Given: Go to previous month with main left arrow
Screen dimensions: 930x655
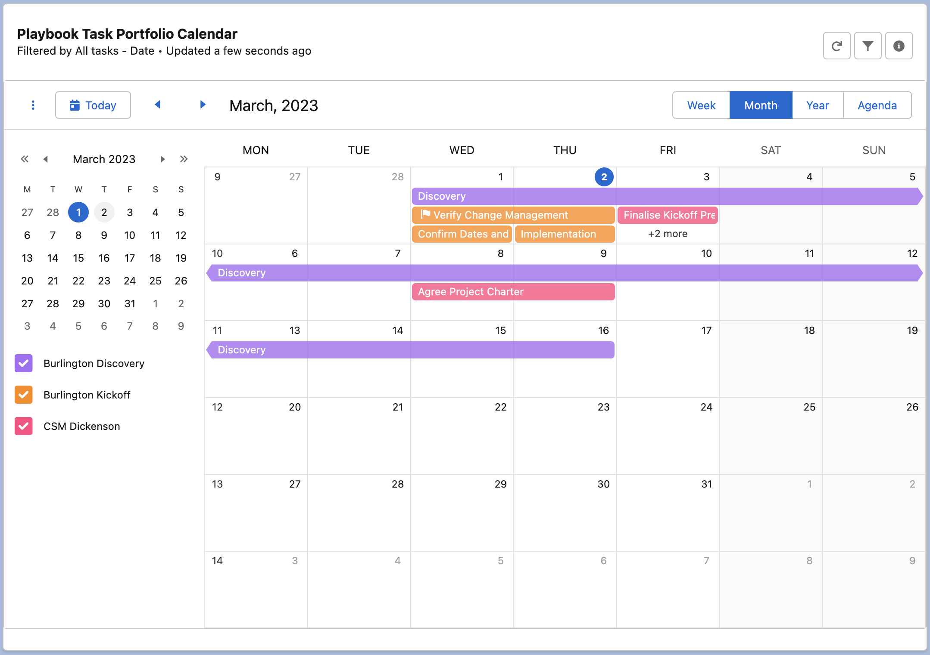Looking at the screenshot, I should coord(158,105).
